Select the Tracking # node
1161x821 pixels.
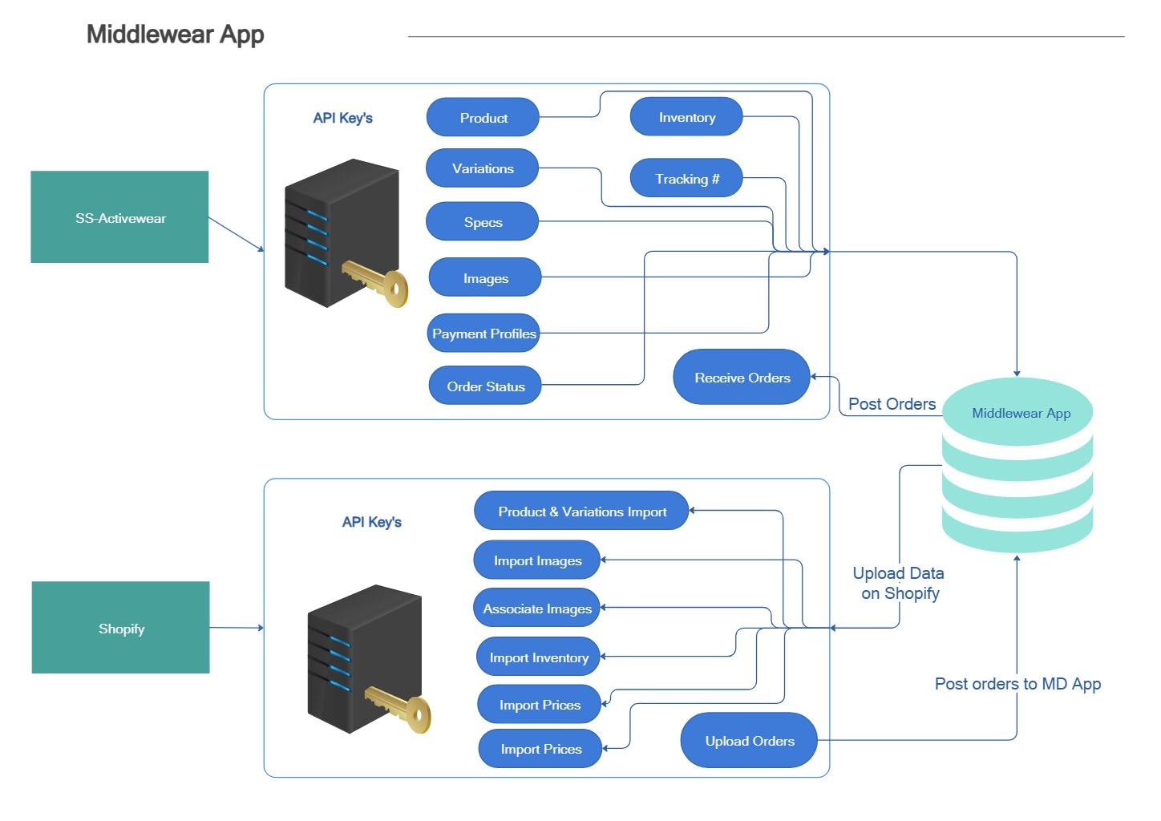click(686, 178)
